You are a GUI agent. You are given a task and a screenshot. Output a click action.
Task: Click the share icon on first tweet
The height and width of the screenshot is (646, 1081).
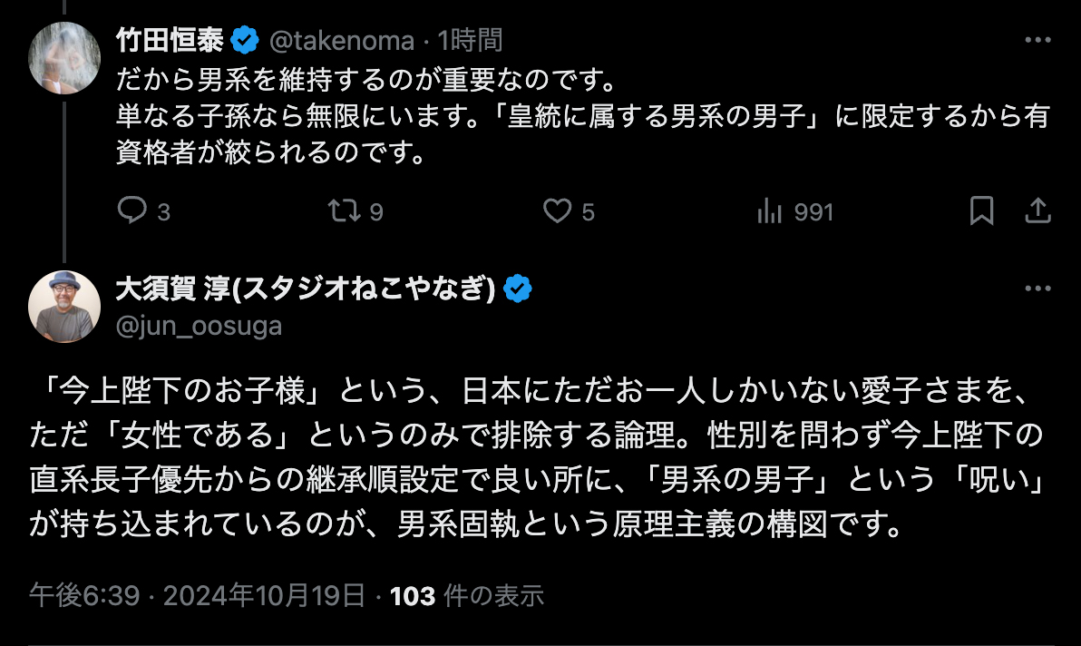(x=1037, y=211)
